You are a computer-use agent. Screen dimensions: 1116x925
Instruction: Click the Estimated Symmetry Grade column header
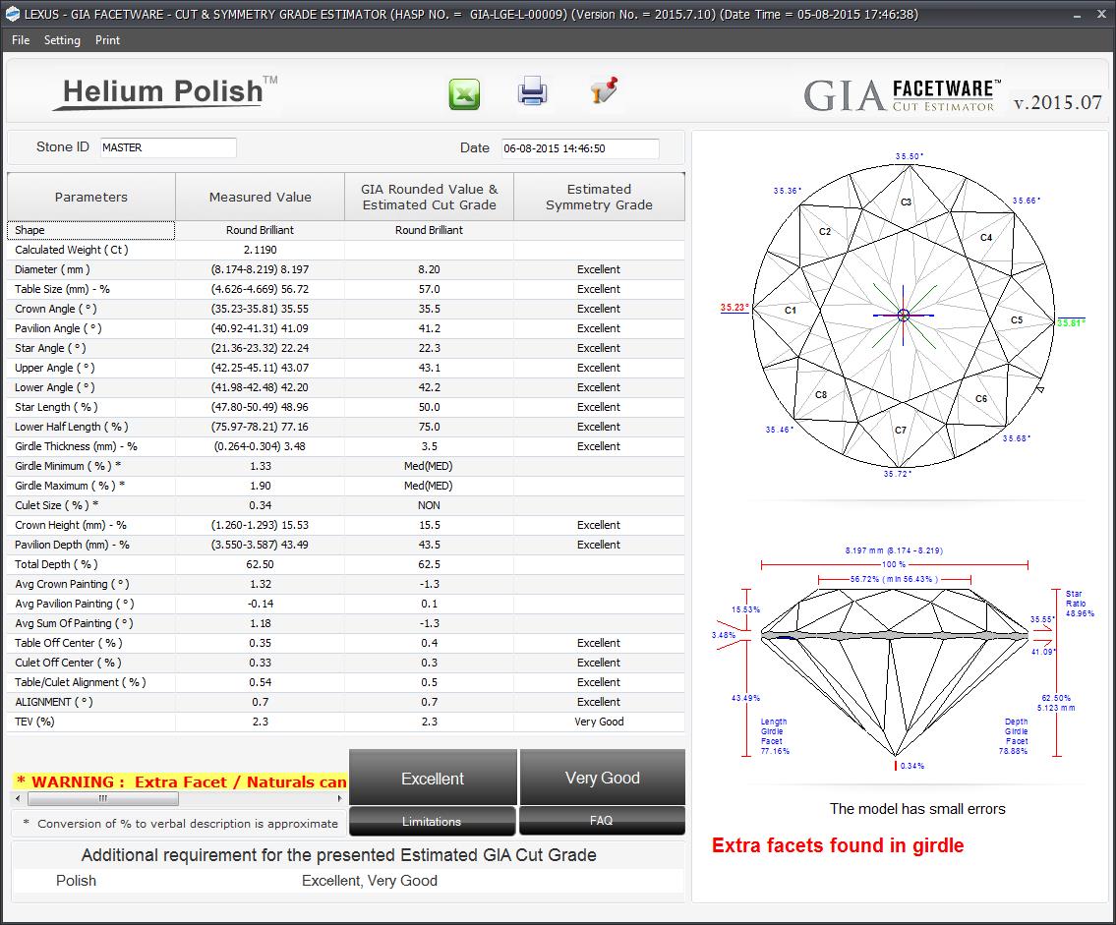tap(599, 198)
